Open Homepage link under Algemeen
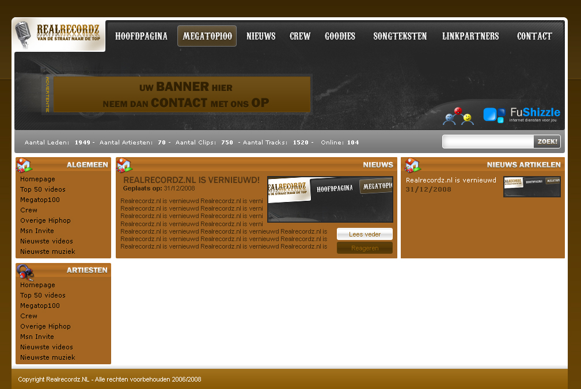 (38, 179)
